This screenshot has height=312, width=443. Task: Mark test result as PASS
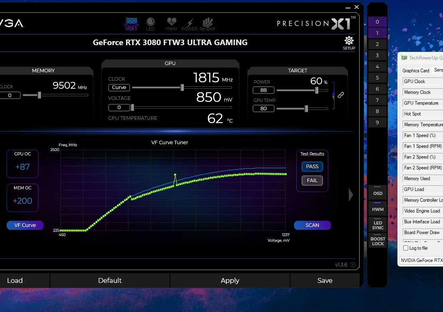click(312, 167)
